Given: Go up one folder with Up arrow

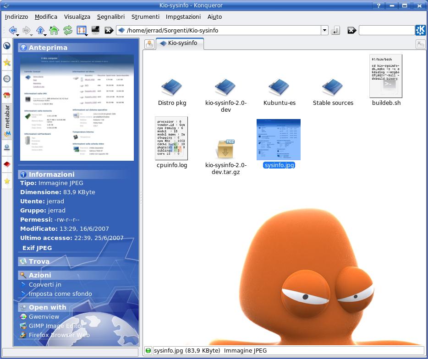Looking at the screenshot, I should (40, 30).
